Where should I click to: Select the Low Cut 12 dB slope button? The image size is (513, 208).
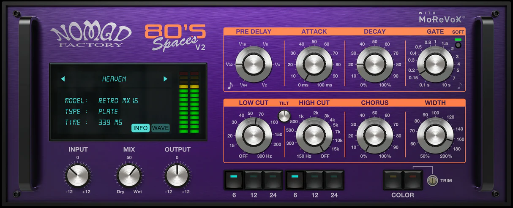tap(254, 180)
